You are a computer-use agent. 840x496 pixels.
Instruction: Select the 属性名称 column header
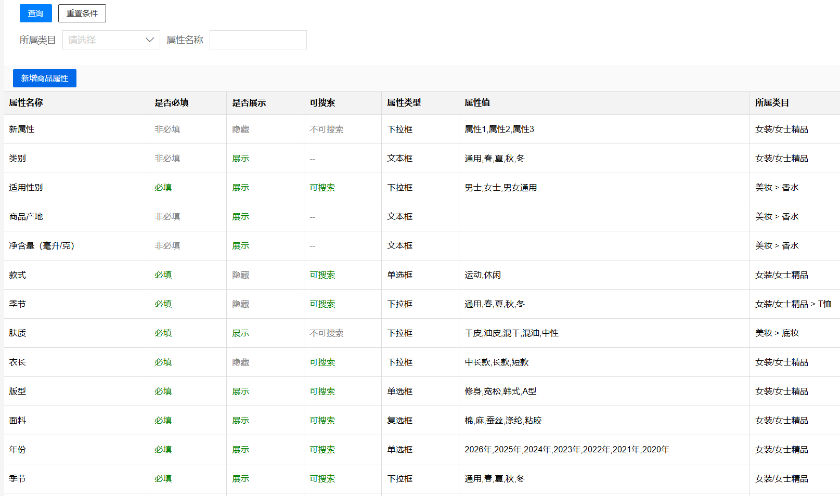pos(26,103)
